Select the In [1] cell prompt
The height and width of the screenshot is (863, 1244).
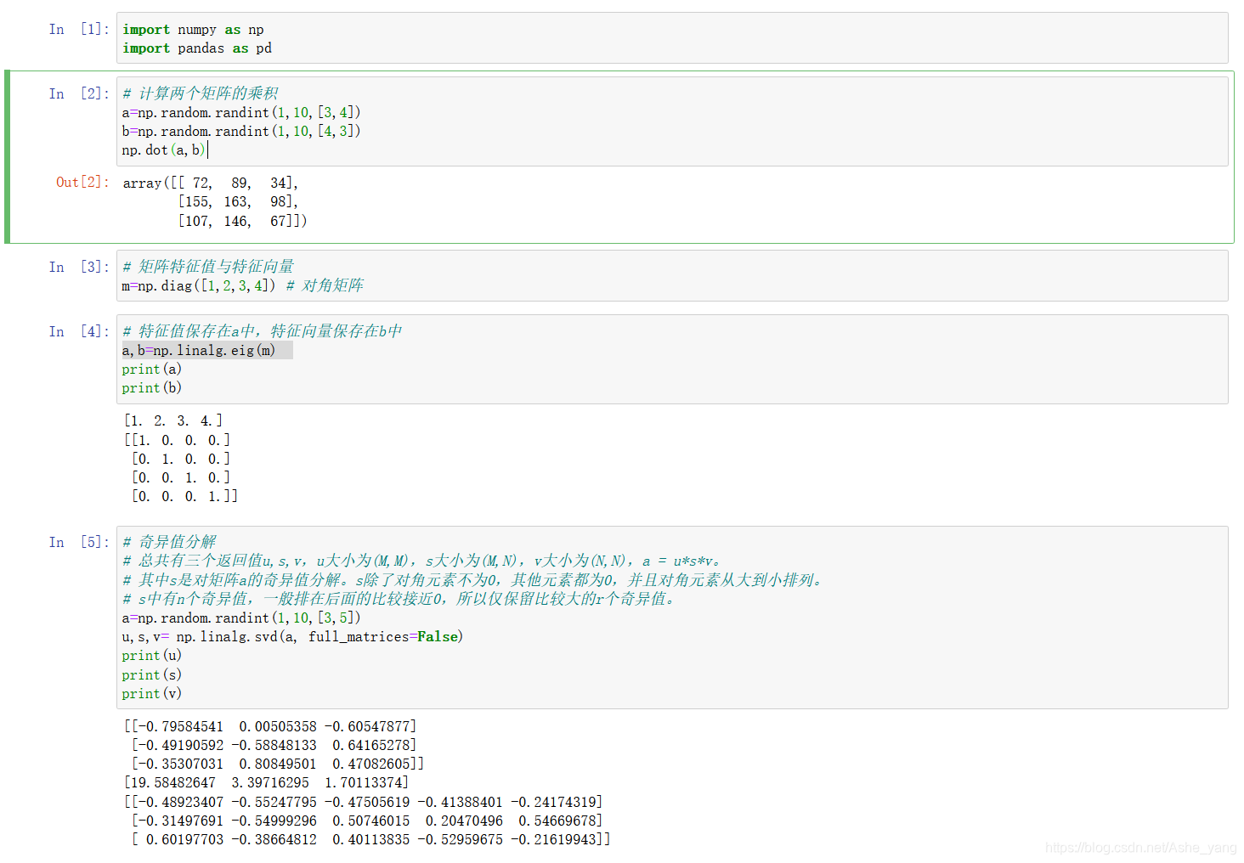(x=79, y=30)
